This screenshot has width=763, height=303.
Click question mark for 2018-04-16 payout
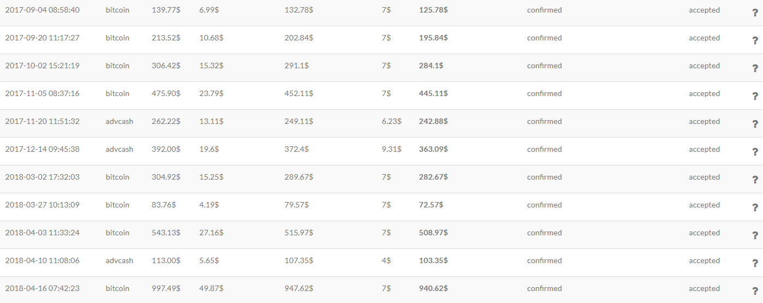click(x=755, y=291)
